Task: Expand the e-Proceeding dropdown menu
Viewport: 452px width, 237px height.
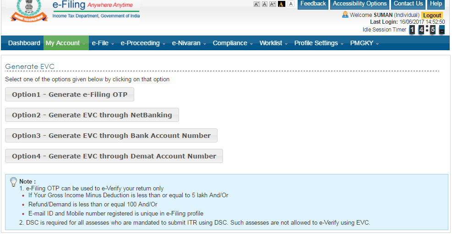Action: (143, 43)
